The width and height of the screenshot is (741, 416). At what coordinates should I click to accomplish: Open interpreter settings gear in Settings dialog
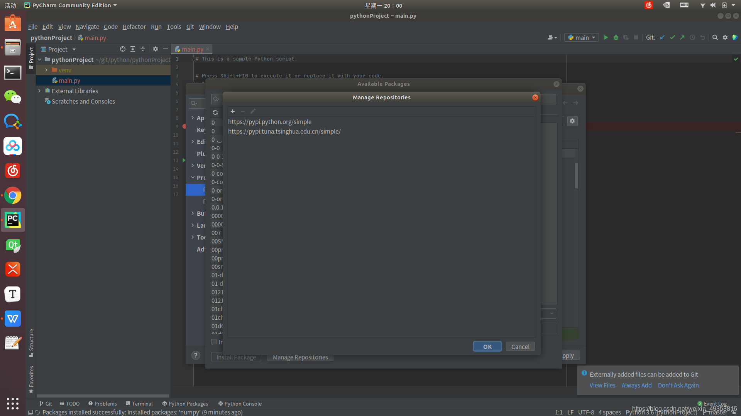(572, 121)
